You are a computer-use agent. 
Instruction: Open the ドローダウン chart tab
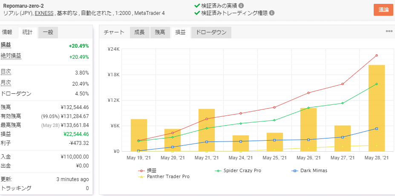(x=211, y=32)
